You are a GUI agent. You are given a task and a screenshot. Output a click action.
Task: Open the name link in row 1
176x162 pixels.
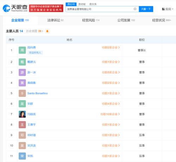pos(32,47)
